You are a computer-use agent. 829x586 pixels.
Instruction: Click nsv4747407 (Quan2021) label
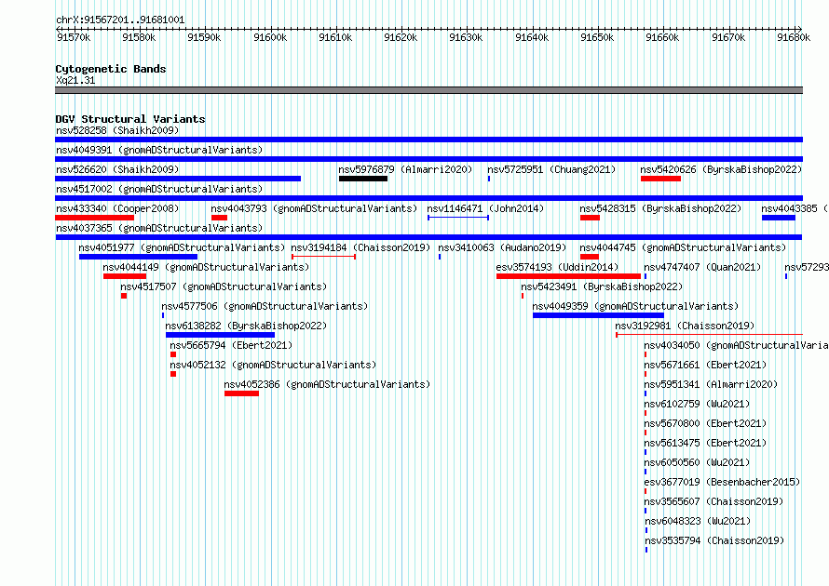(x=702, y=267)
